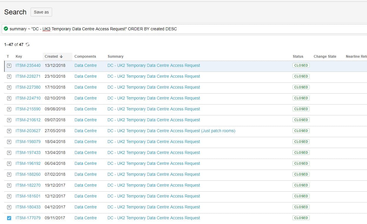The image size is (367, 224).
Task: Click the issue type icon for ITSM-180433
Action: 9,207
